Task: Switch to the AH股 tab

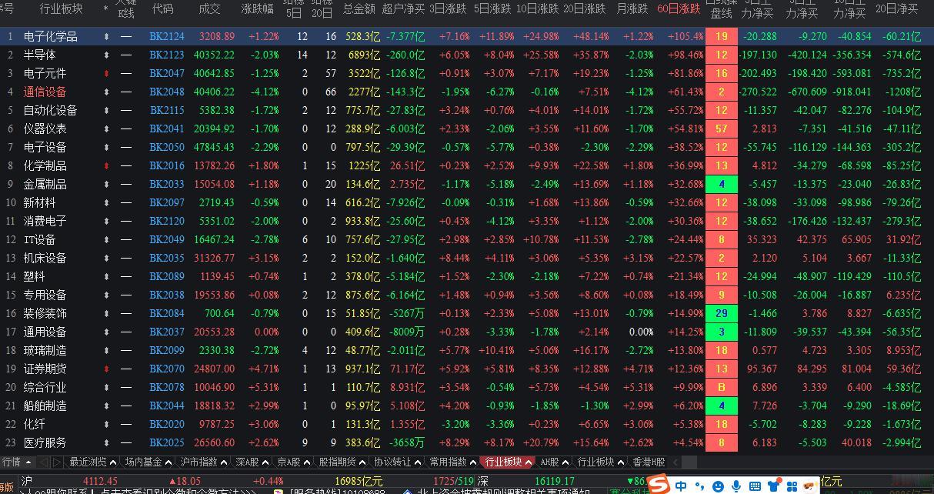Action: pyautogui.click(x=550, y=462)
